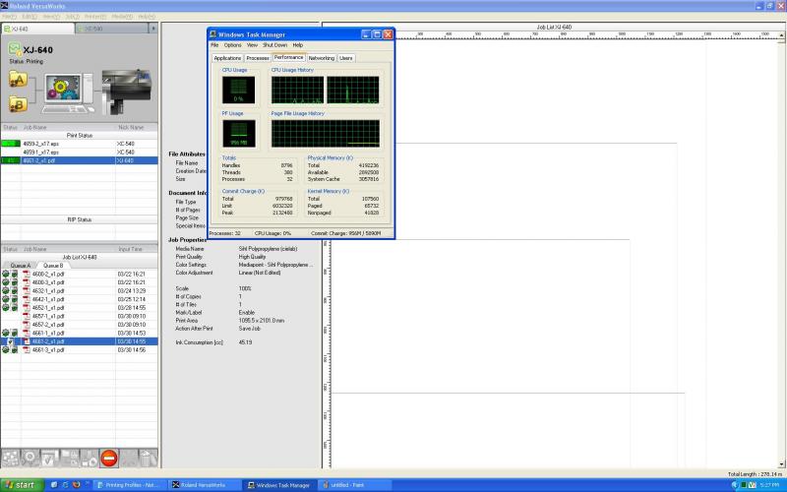Viewport: 787px width, 492px height.
Task: Open the Applications tab in Task Manager
Action: [227, 58]
